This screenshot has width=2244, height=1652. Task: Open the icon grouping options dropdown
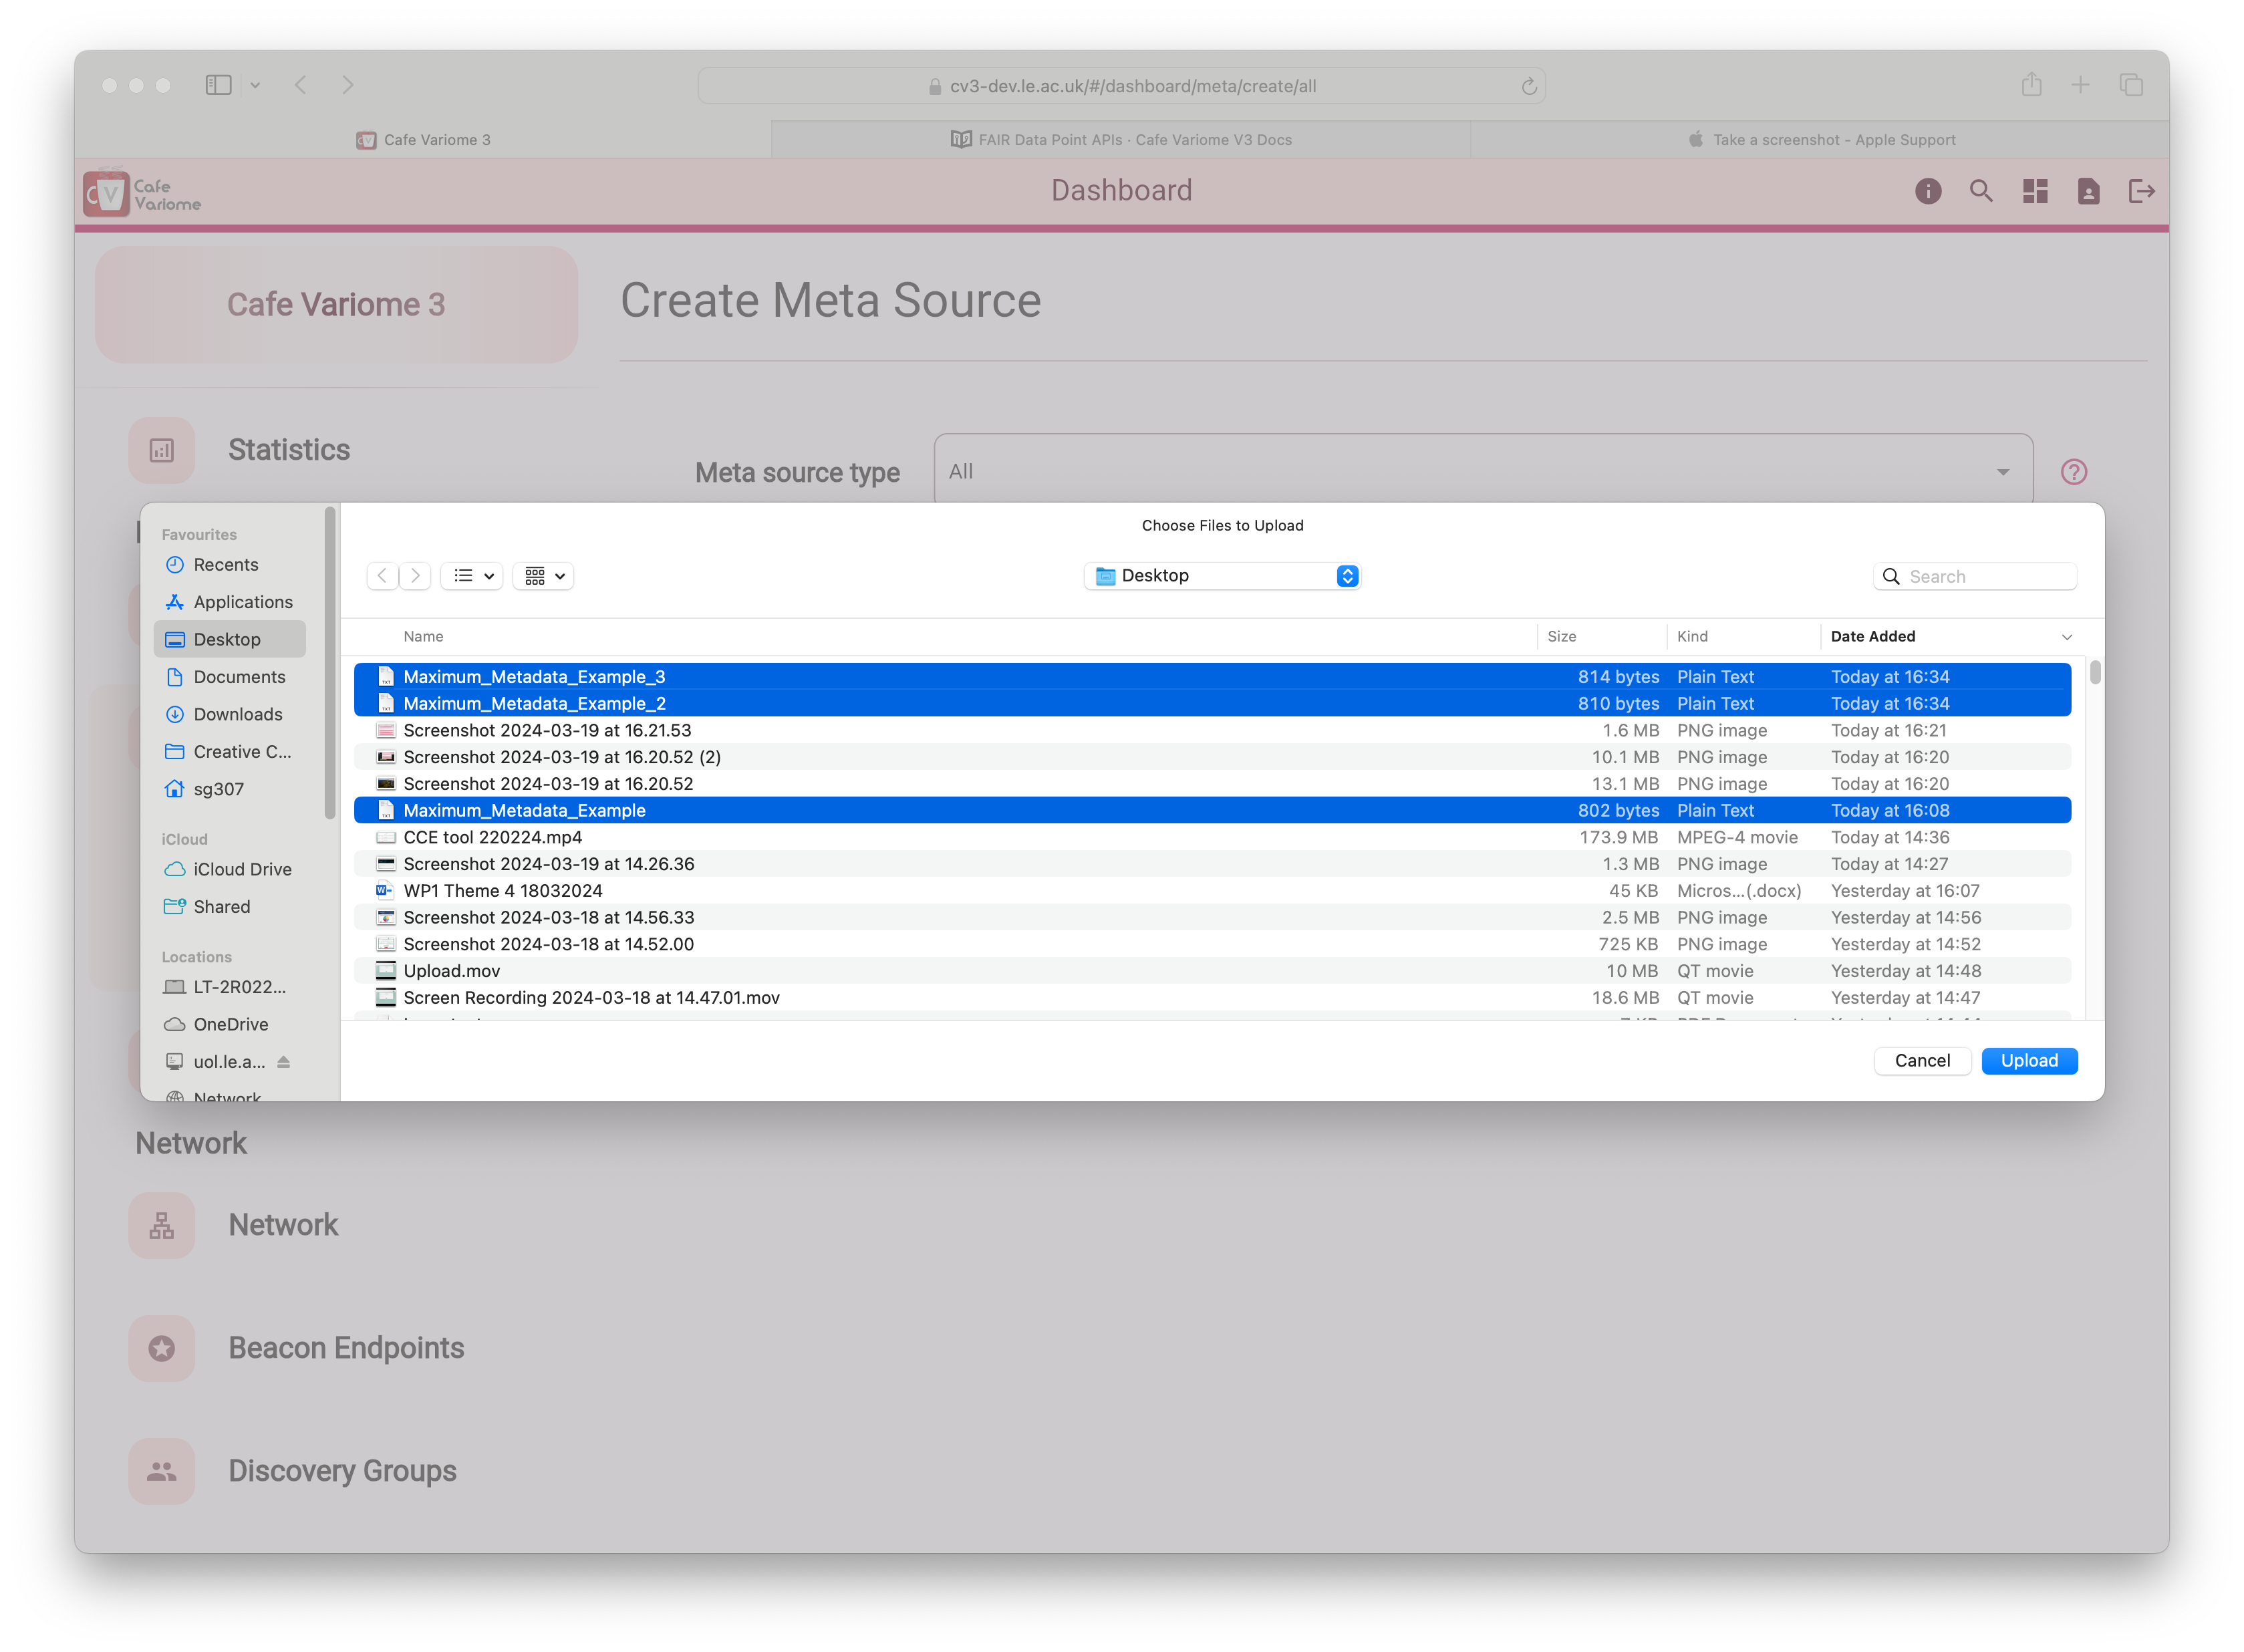point(544,576)
